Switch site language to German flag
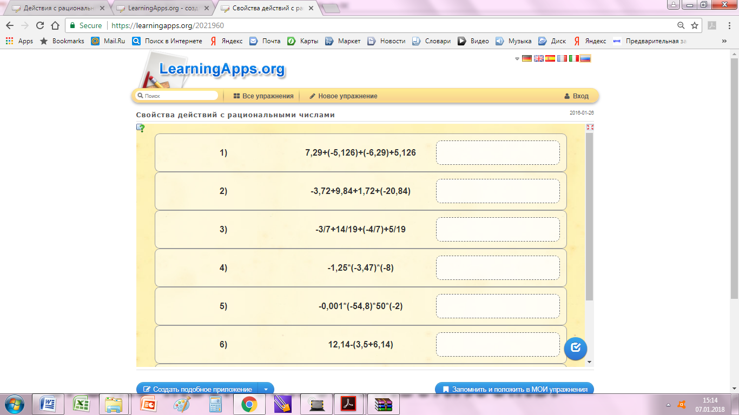The height and width of the screenshot is (415, 739). pyautogui.click(x=526, y=58)
